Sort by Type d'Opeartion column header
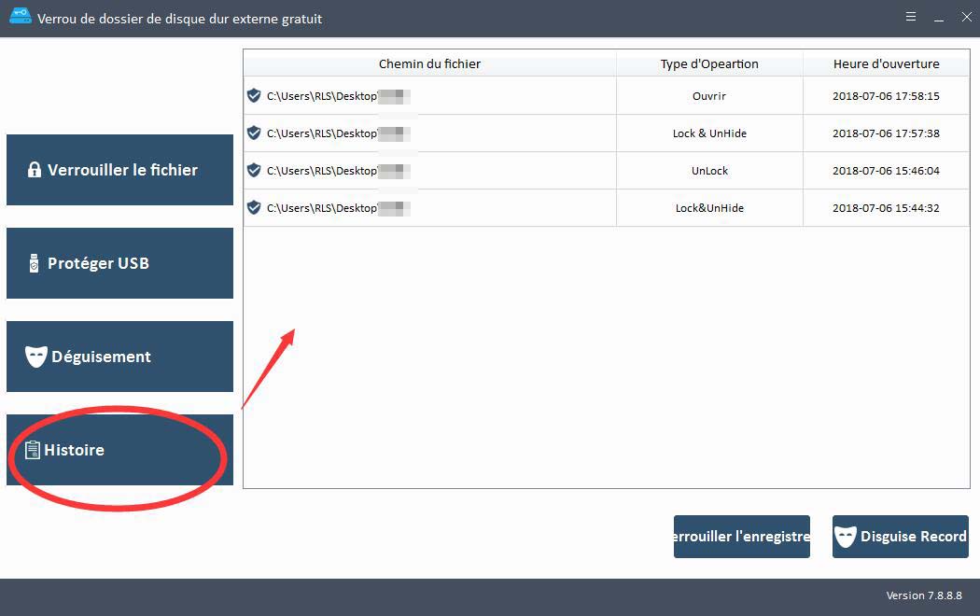Screen dimensions: 980x616 click(709, 63)
